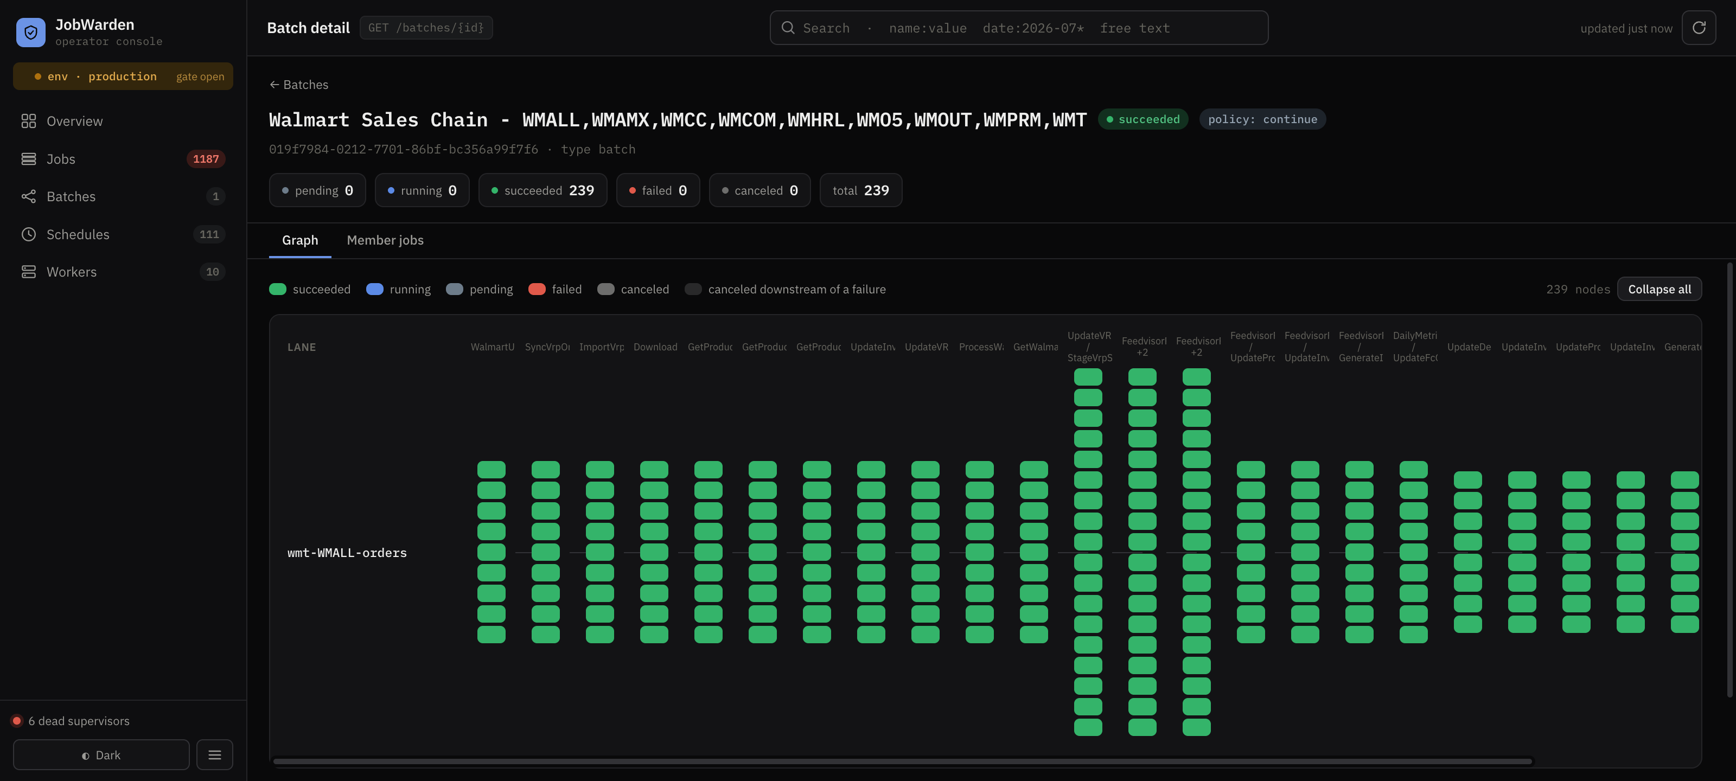This screenshot has width=1736, height=781.
Task: Click the canceled legend swatch
Action: pos(606,289)
